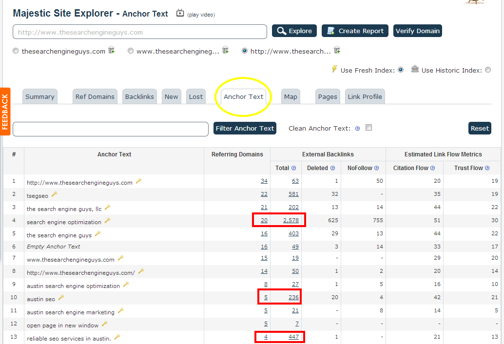The image size is (504, 344).
Task: Open total backlinks link 403
Action: (x=293, y=233)
